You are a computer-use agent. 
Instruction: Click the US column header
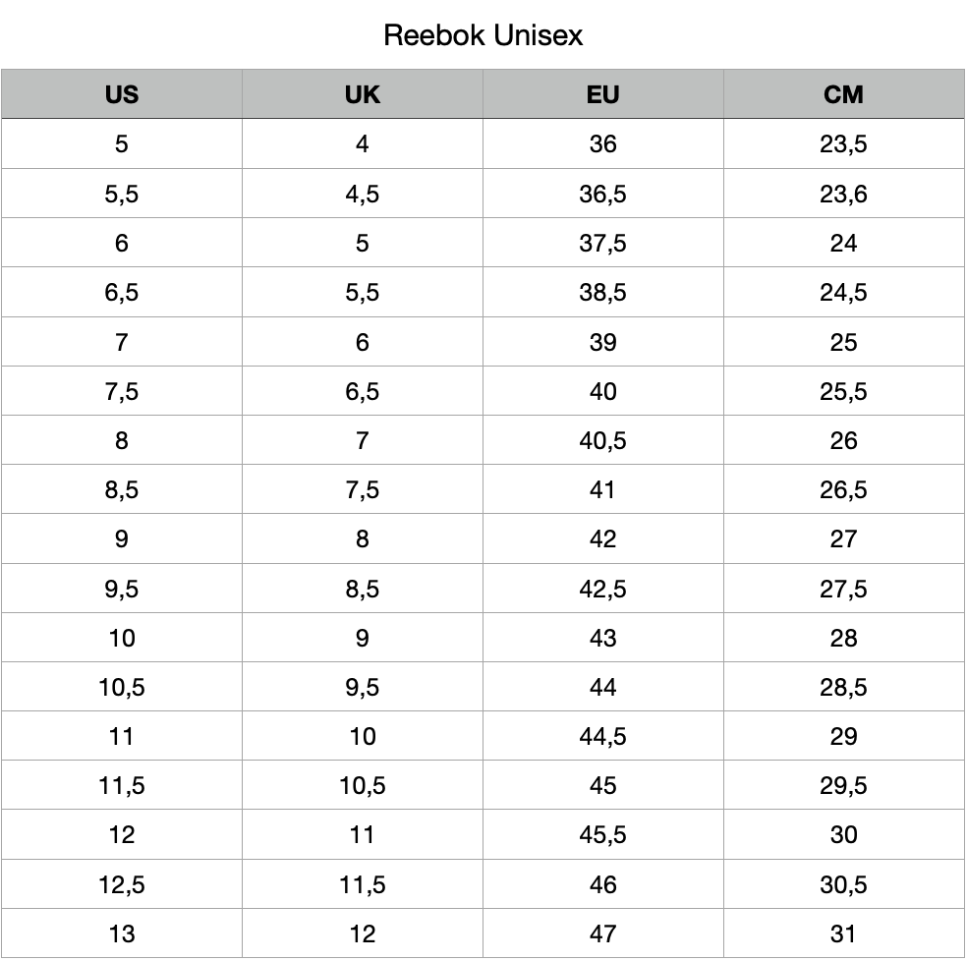(x=122, y=94)
